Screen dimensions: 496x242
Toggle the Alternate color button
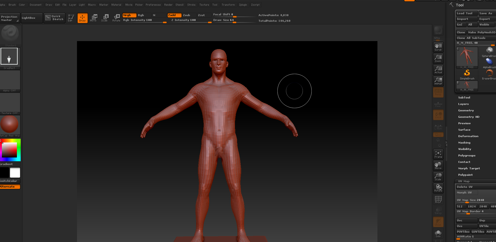coord(10,187)
